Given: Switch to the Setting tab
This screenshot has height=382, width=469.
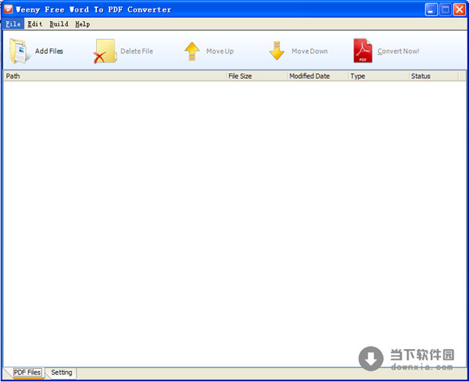Looking at the screenshot, I should click(x=62, y=373).
